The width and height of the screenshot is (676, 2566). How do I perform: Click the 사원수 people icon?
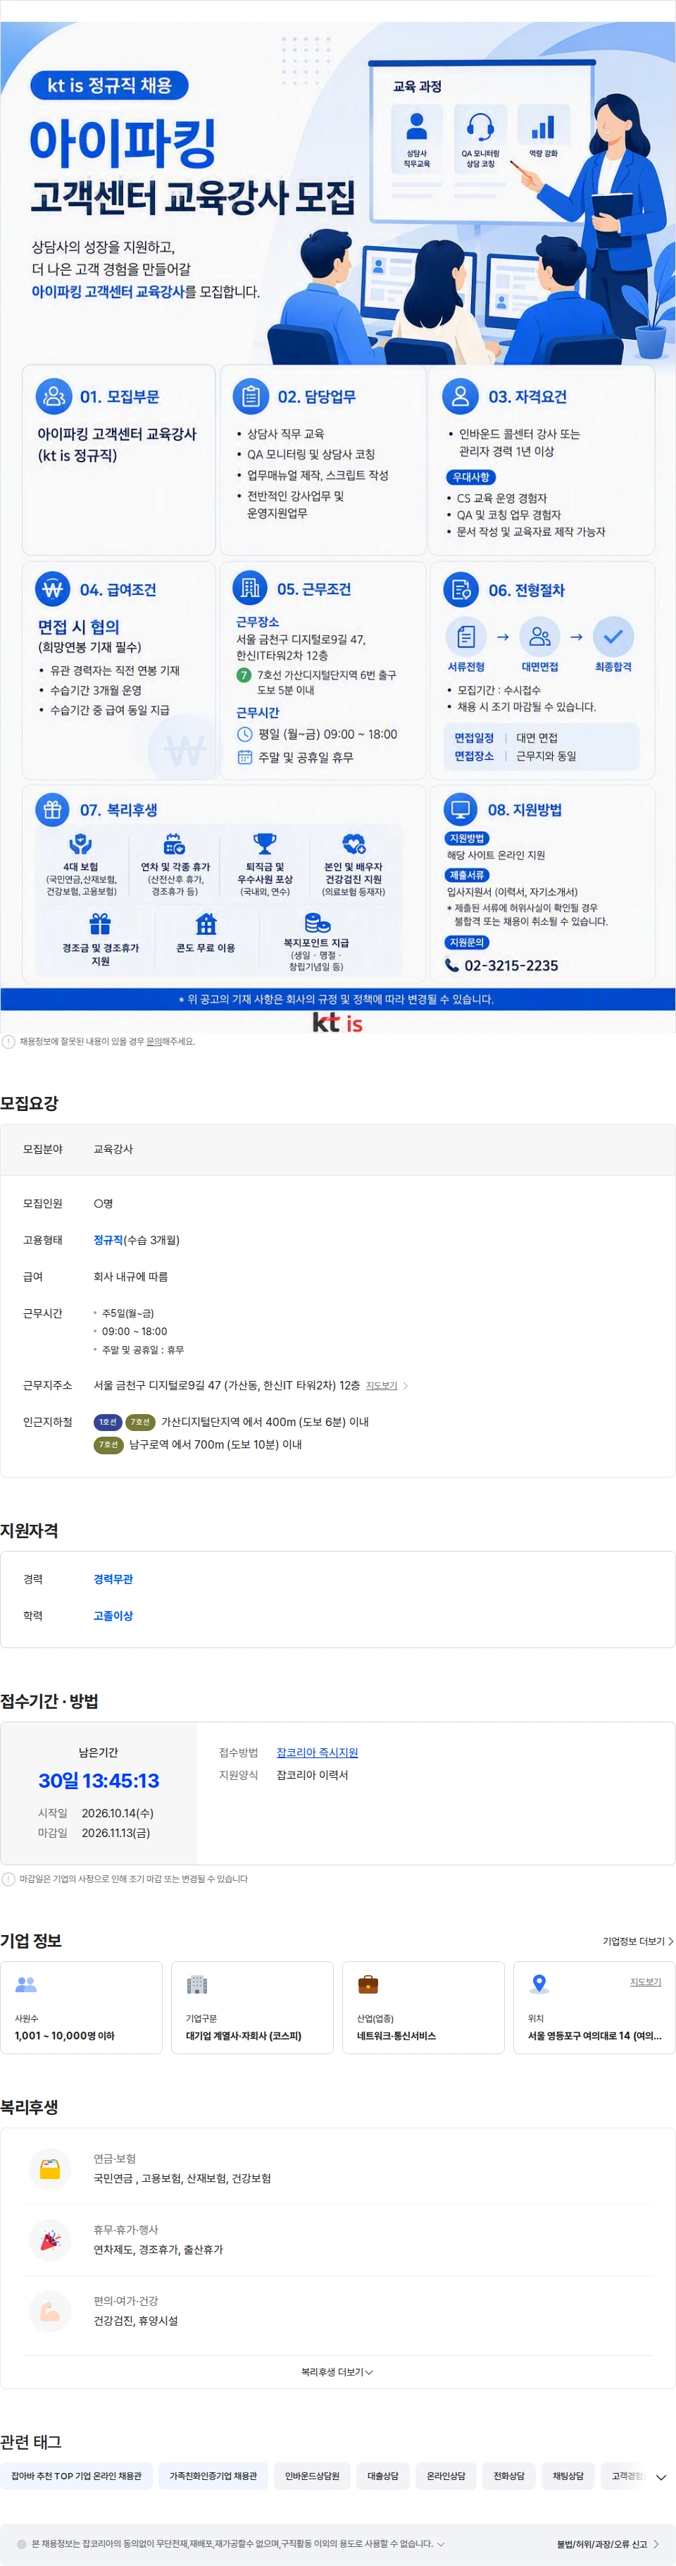click(x=26, y=1984)
